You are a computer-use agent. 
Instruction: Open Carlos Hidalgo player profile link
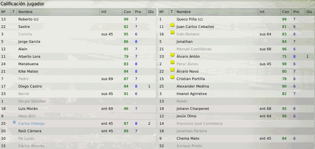click(x=31, y=124)
